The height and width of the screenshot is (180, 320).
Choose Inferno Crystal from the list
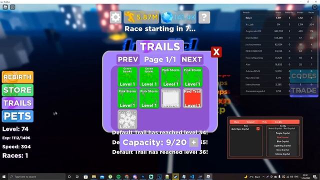pos(282,154)
